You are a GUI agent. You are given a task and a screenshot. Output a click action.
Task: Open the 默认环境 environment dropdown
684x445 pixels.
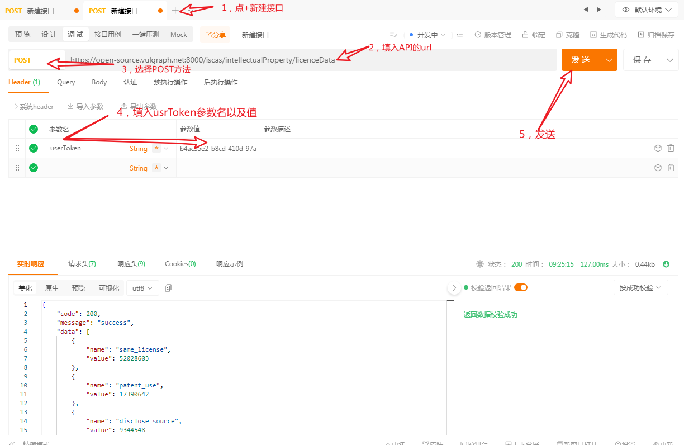pyautogui.click(x=647, y=10)
